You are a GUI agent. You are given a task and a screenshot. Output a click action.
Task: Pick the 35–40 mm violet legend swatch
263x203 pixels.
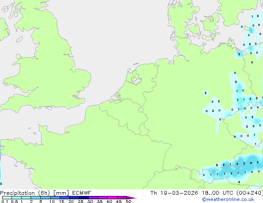tap(102, 198)
